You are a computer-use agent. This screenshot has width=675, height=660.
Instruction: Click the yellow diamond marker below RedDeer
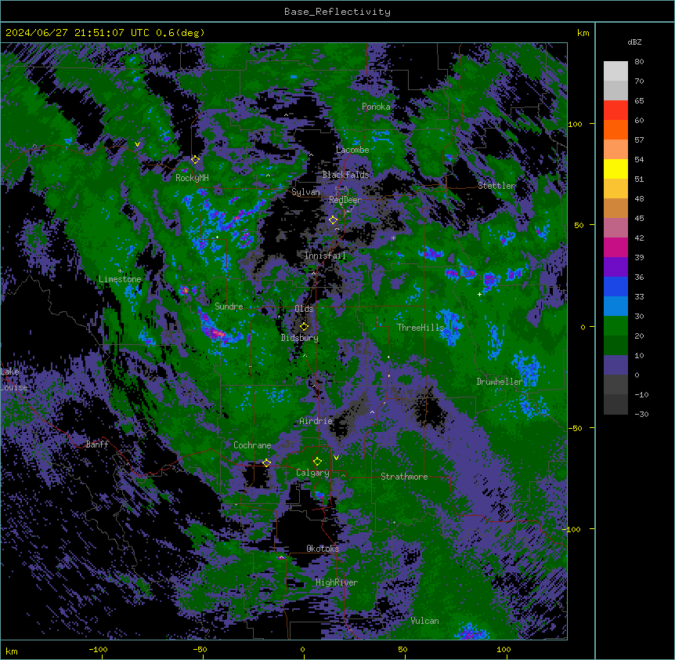click(x=334, y=220)
